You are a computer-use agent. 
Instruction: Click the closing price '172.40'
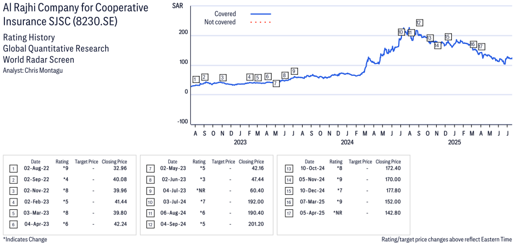pos(393,169)
